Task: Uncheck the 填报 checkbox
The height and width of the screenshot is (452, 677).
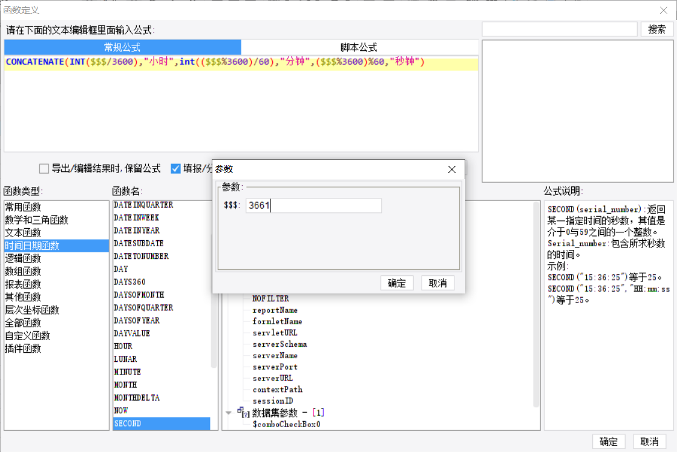Action: point(175,168)
